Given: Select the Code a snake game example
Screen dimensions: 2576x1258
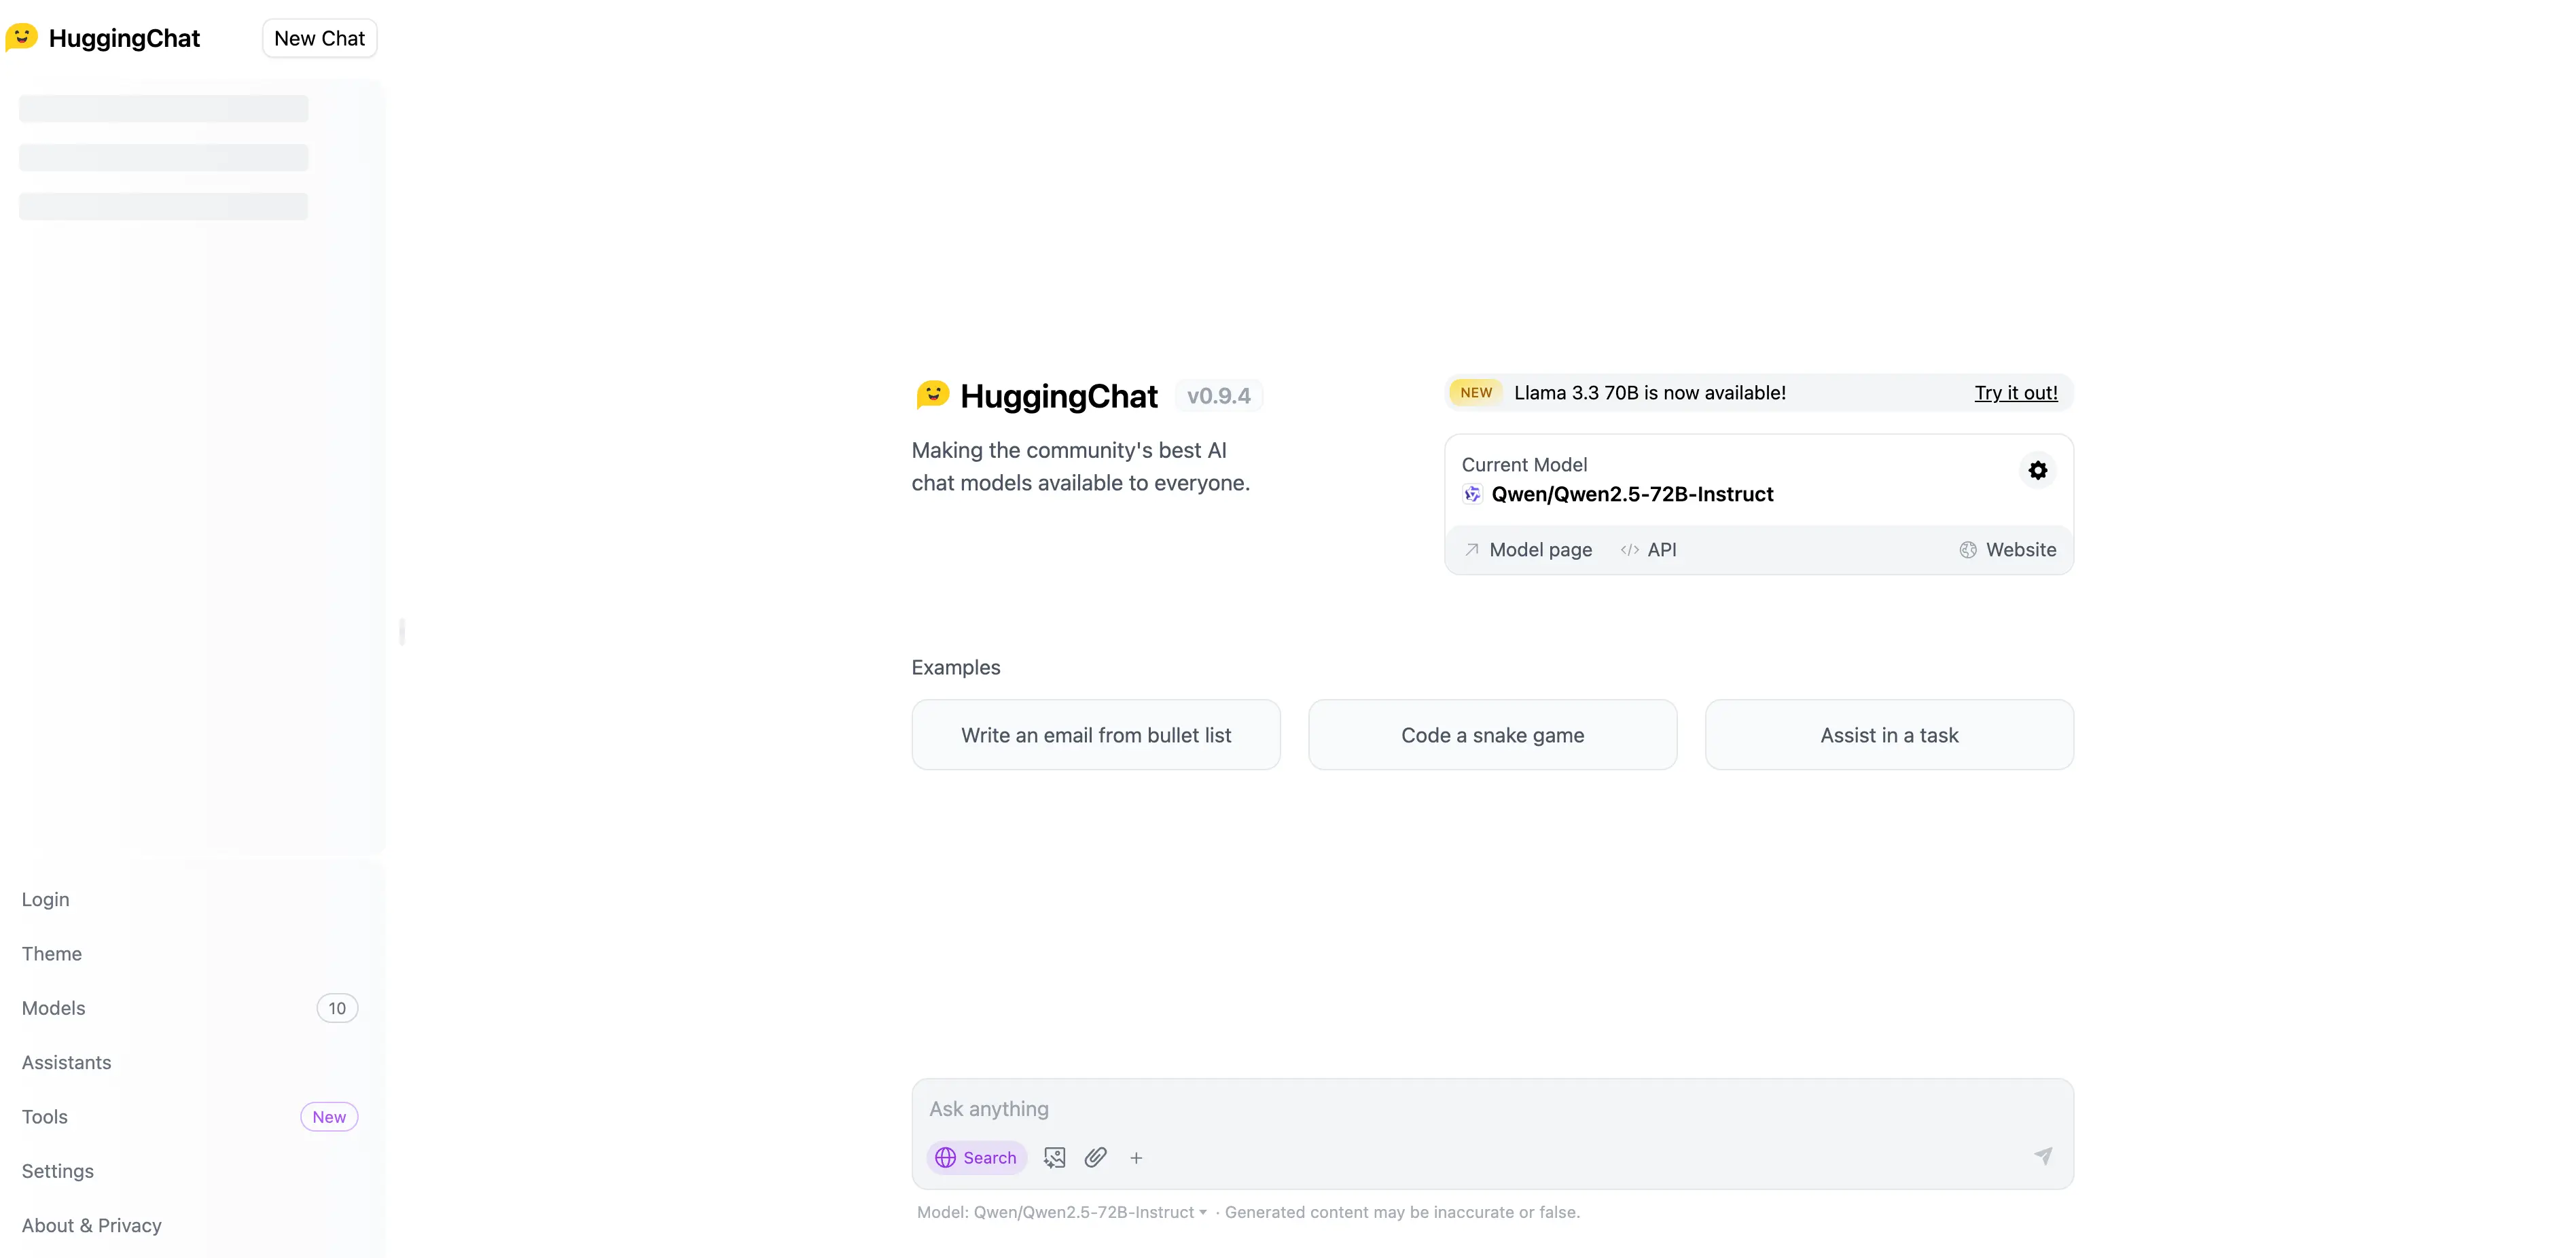Looking at the screenshot, I should 1491,734.
